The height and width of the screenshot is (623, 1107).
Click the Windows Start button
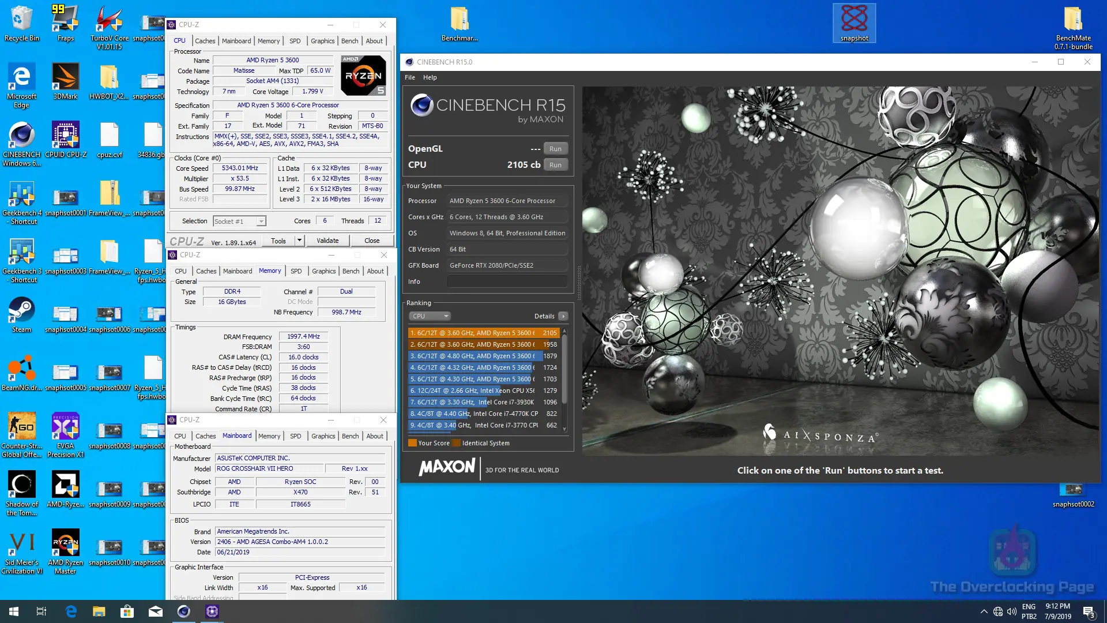click(x=14, y=611)
